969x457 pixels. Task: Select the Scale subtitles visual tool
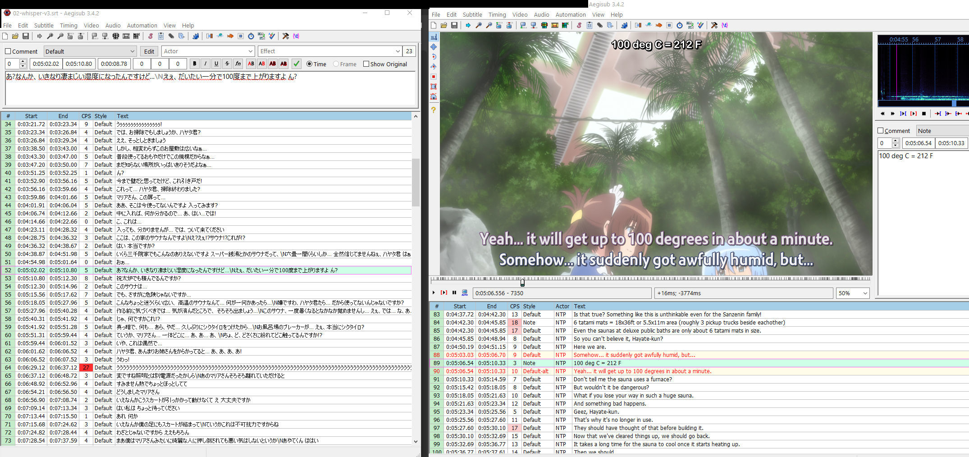434,77
